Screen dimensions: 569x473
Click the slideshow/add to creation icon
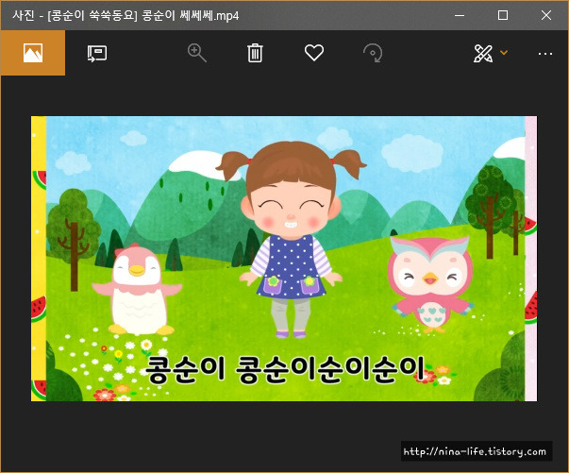(x=97, y=54)
